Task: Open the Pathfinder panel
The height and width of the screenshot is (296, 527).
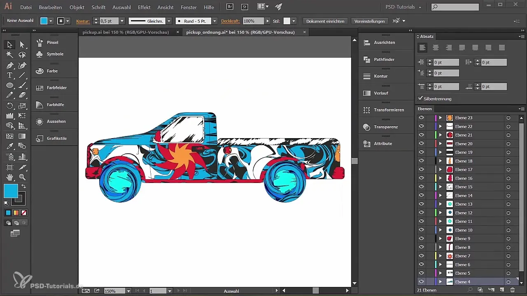Action: tap(384, 59)
